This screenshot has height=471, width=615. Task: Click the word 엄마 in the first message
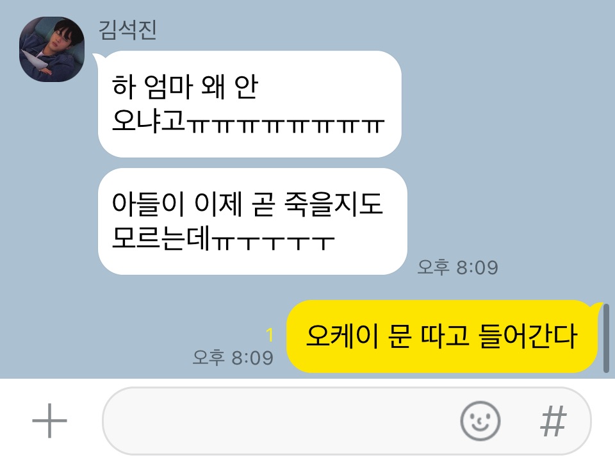click(x=168, y=87)
